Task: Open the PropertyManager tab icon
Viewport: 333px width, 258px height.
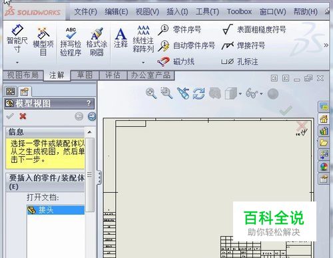Action: click(x=25, y=91)
